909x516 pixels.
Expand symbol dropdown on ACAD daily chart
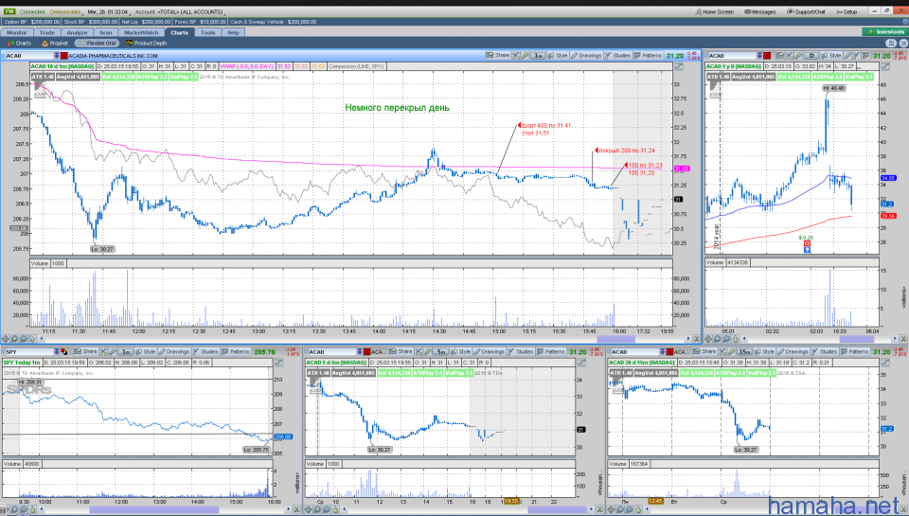tap(759, 56)
